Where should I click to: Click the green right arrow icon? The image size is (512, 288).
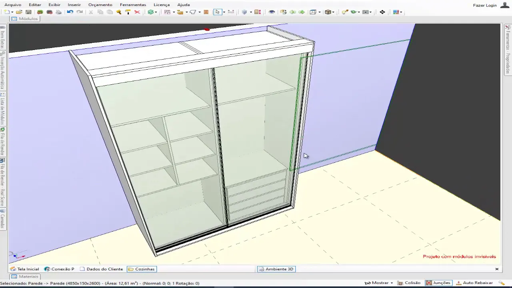pos(302,12)
